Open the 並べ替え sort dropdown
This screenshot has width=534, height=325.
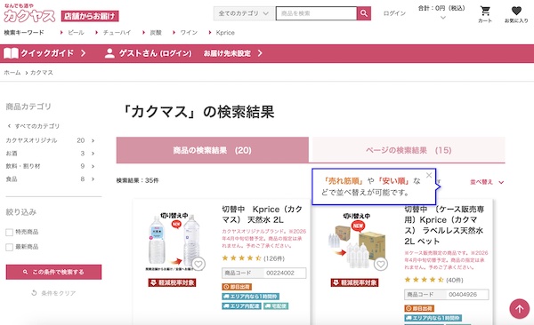(x=487, y=182)
